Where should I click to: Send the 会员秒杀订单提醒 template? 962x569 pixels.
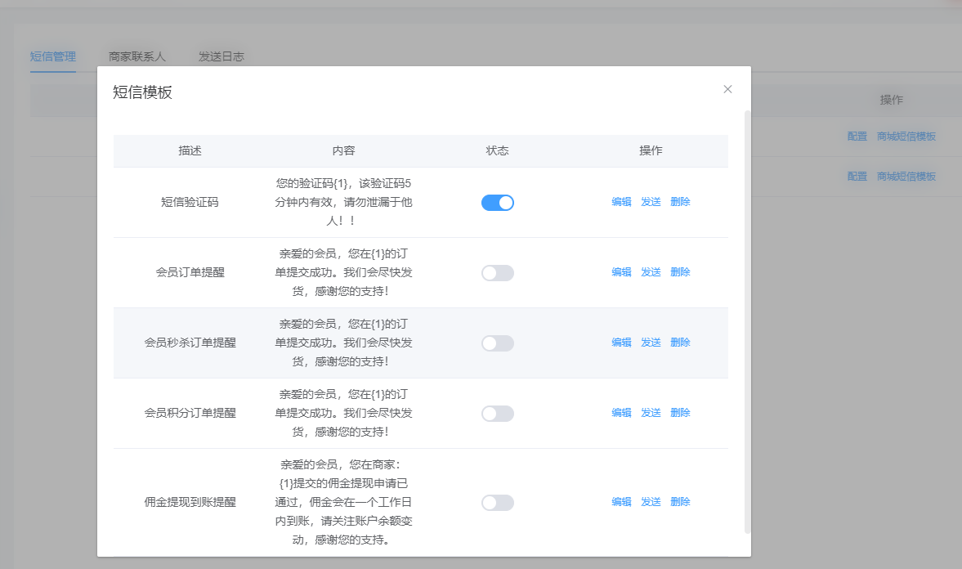point(651,343)
